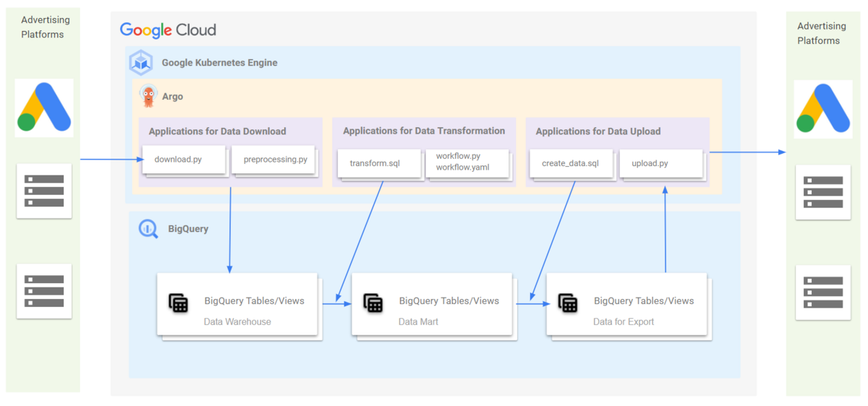Click the Argo octopus mascot icon
Screen dimensions: 868x406
pyautogui.click(x=148, y=96)
